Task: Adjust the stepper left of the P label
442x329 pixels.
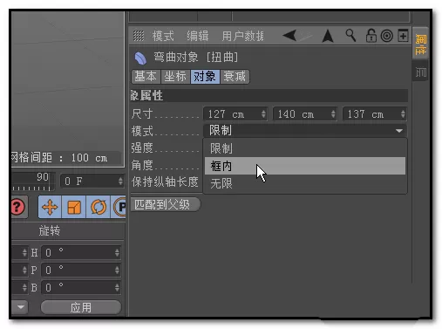Action: click(x=24, y=271)
